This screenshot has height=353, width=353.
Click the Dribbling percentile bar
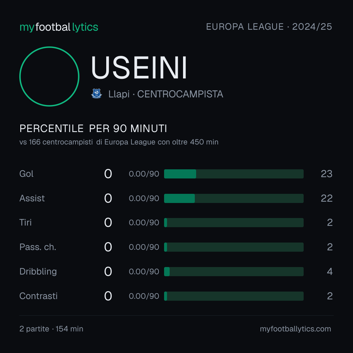(x=234, y=272)
